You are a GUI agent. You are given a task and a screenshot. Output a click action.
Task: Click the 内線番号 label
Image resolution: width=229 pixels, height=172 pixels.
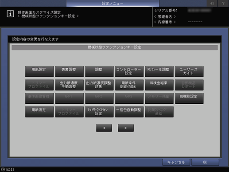pos(165,22)
